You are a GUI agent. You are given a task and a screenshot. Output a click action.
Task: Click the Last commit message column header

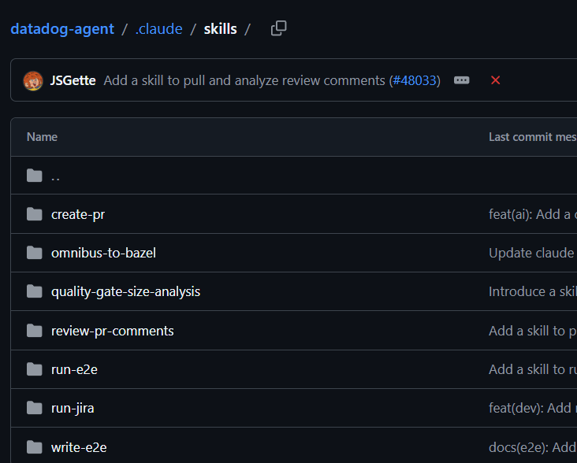533,137
